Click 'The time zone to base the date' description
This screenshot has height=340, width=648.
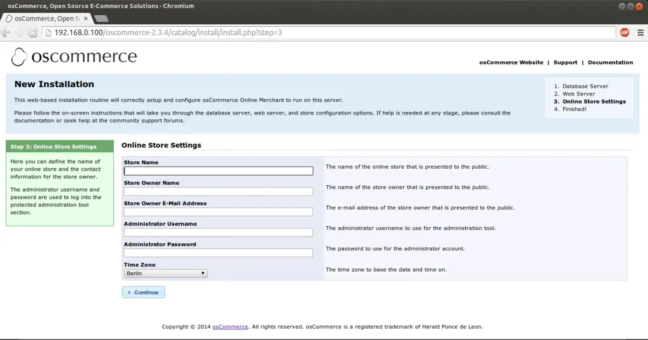click(386, 269)
